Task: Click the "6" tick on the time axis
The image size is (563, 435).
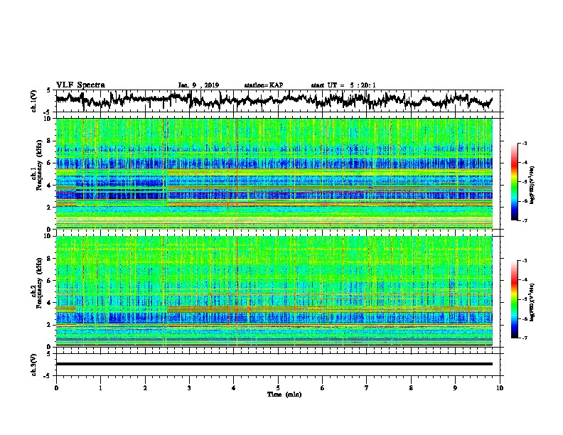Action: [x=322, y=388]
